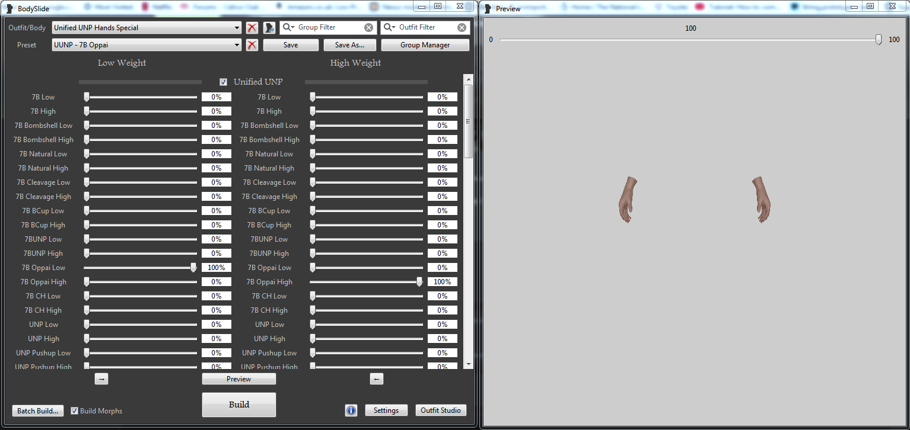Delete the Unified UNP Hands Special outfit
Image resolution: width=910 pixels, height=430 pixels.
coord(251,27)
